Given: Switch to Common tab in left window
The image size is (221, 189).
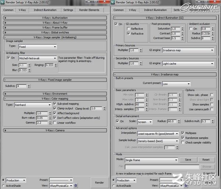Looking at the screenshot, I should [8, 10].
